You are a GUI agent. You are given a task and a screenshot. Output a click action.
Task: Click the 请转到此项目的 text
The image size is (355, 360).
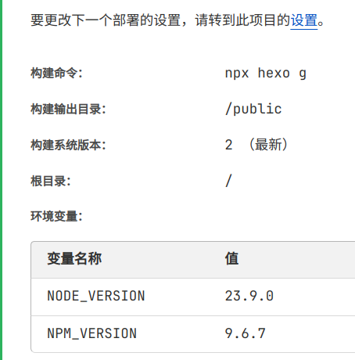click(242, 20)
